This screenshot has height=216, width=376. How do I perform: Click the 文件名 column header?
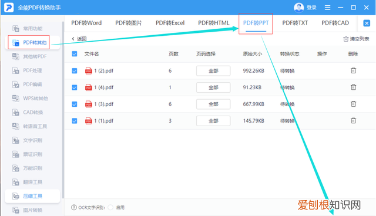(x=92, y=53)
